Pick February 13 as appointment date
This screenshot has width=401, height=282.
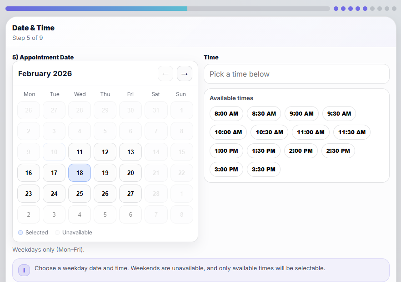pyautogui.click(x=130, y=152)
